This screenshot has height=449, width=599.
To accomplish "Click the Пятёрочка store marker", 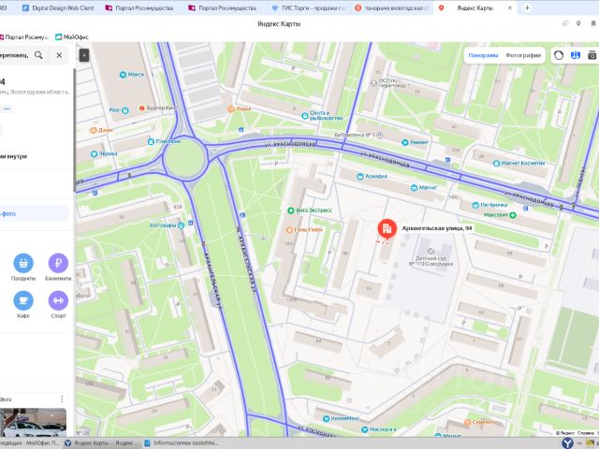I will click(475, 205).
